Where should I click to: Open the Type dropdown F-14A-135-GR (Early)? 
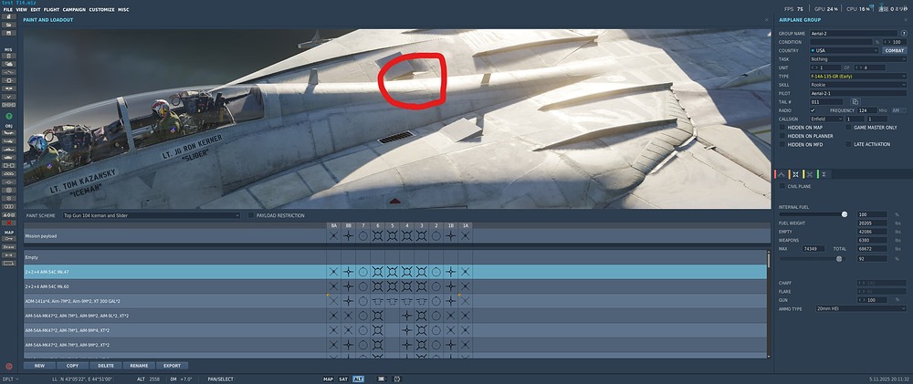[858, 77]
